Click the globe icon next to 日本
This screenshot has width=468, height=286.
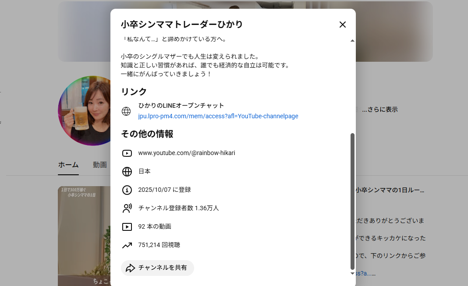[127, 172]
